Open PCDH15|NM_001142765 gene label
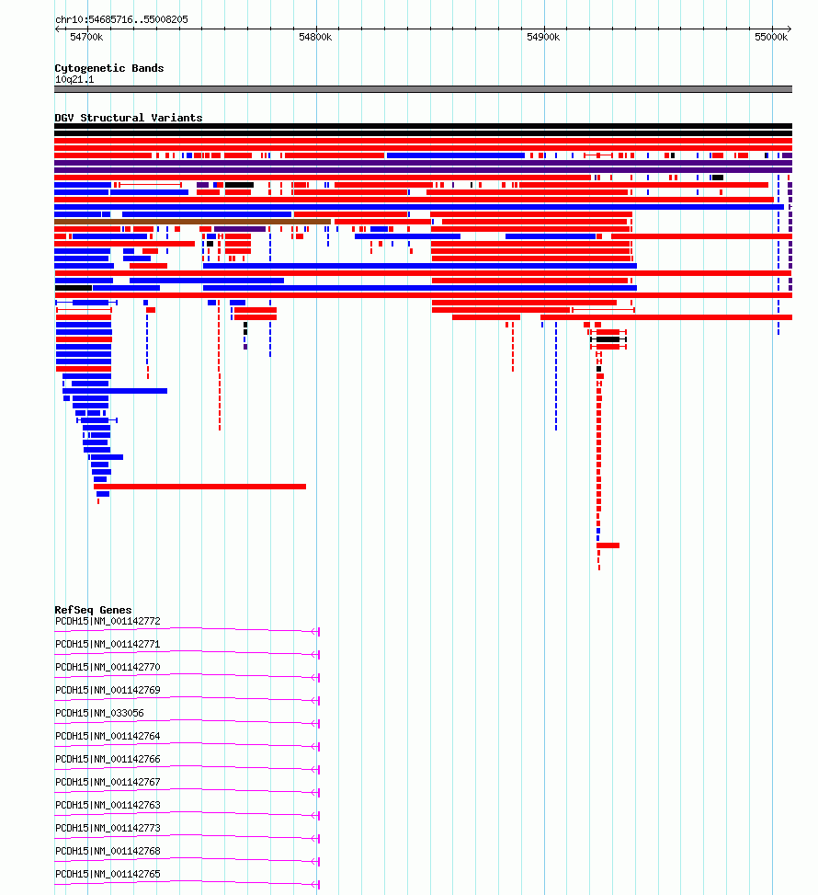The width and height of the screenshot is (818, 895). point(108,874)
